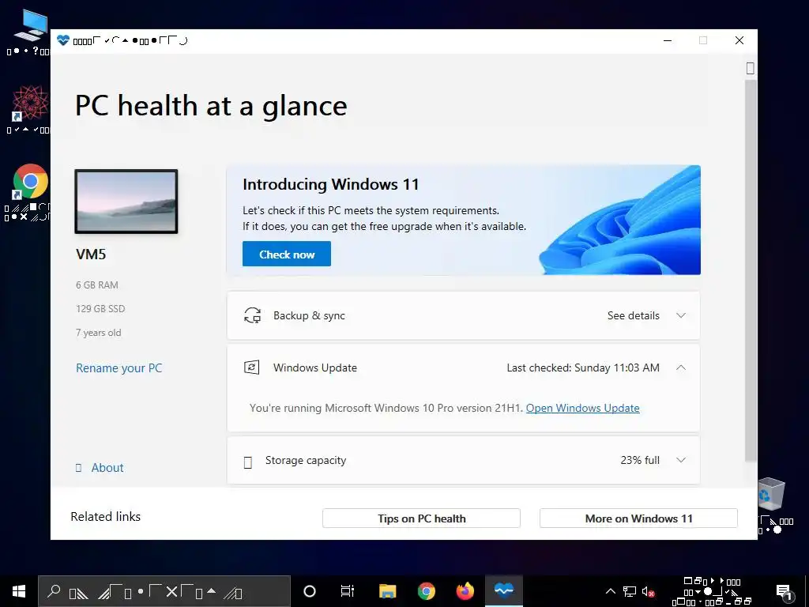The image size is (809, 607).
Task: Launch Chrome from the taskbar
Action: 426,591
